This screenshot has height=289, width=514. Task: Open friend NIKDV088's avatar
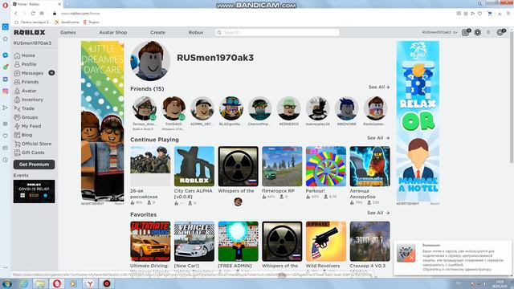point(346,108)
